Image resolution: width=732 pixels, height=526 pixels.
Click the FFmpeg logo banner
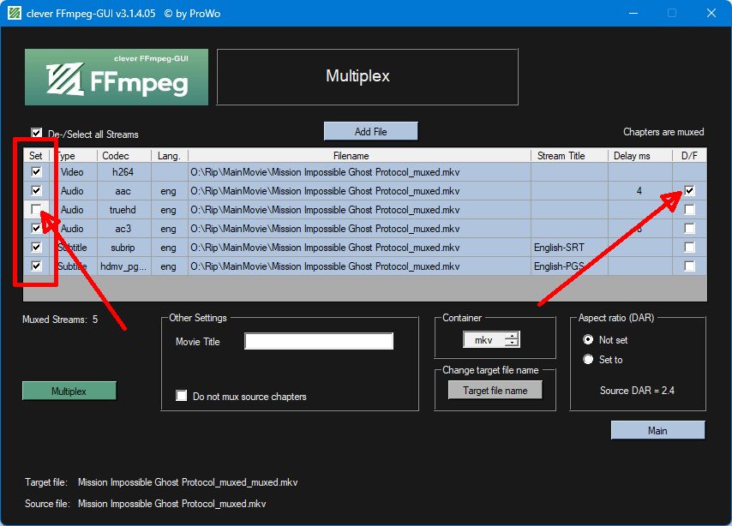point(117,77)
